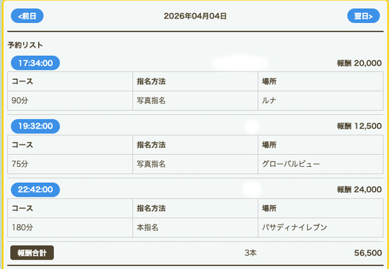
Task: Go to previous day with 前日 button
Action: click(x=27, y=16)
